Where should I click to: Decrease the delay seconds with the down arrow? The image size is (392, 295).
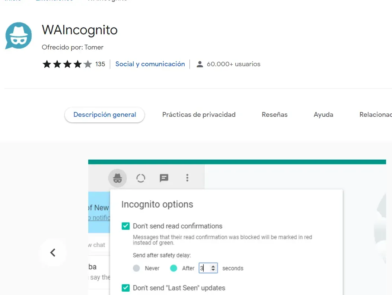[213, 270]
